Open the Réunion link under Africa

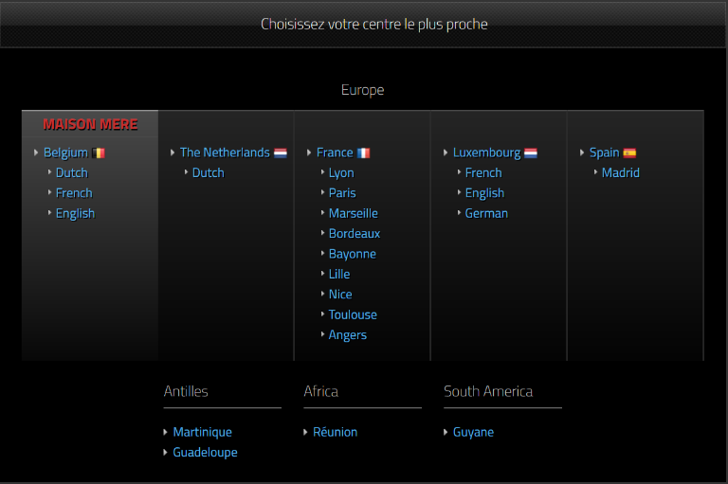(x=335, y=432)
